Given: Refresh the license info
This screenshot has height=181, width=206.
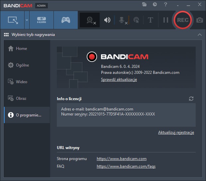Looking at the screenshot, I should pos(191,99).
